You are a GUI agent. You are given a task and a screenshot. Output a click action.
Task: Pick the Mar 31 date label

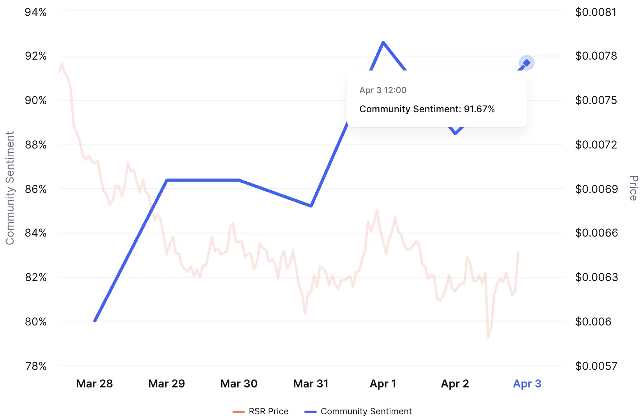pyautogui.click(x=311, y=384)
